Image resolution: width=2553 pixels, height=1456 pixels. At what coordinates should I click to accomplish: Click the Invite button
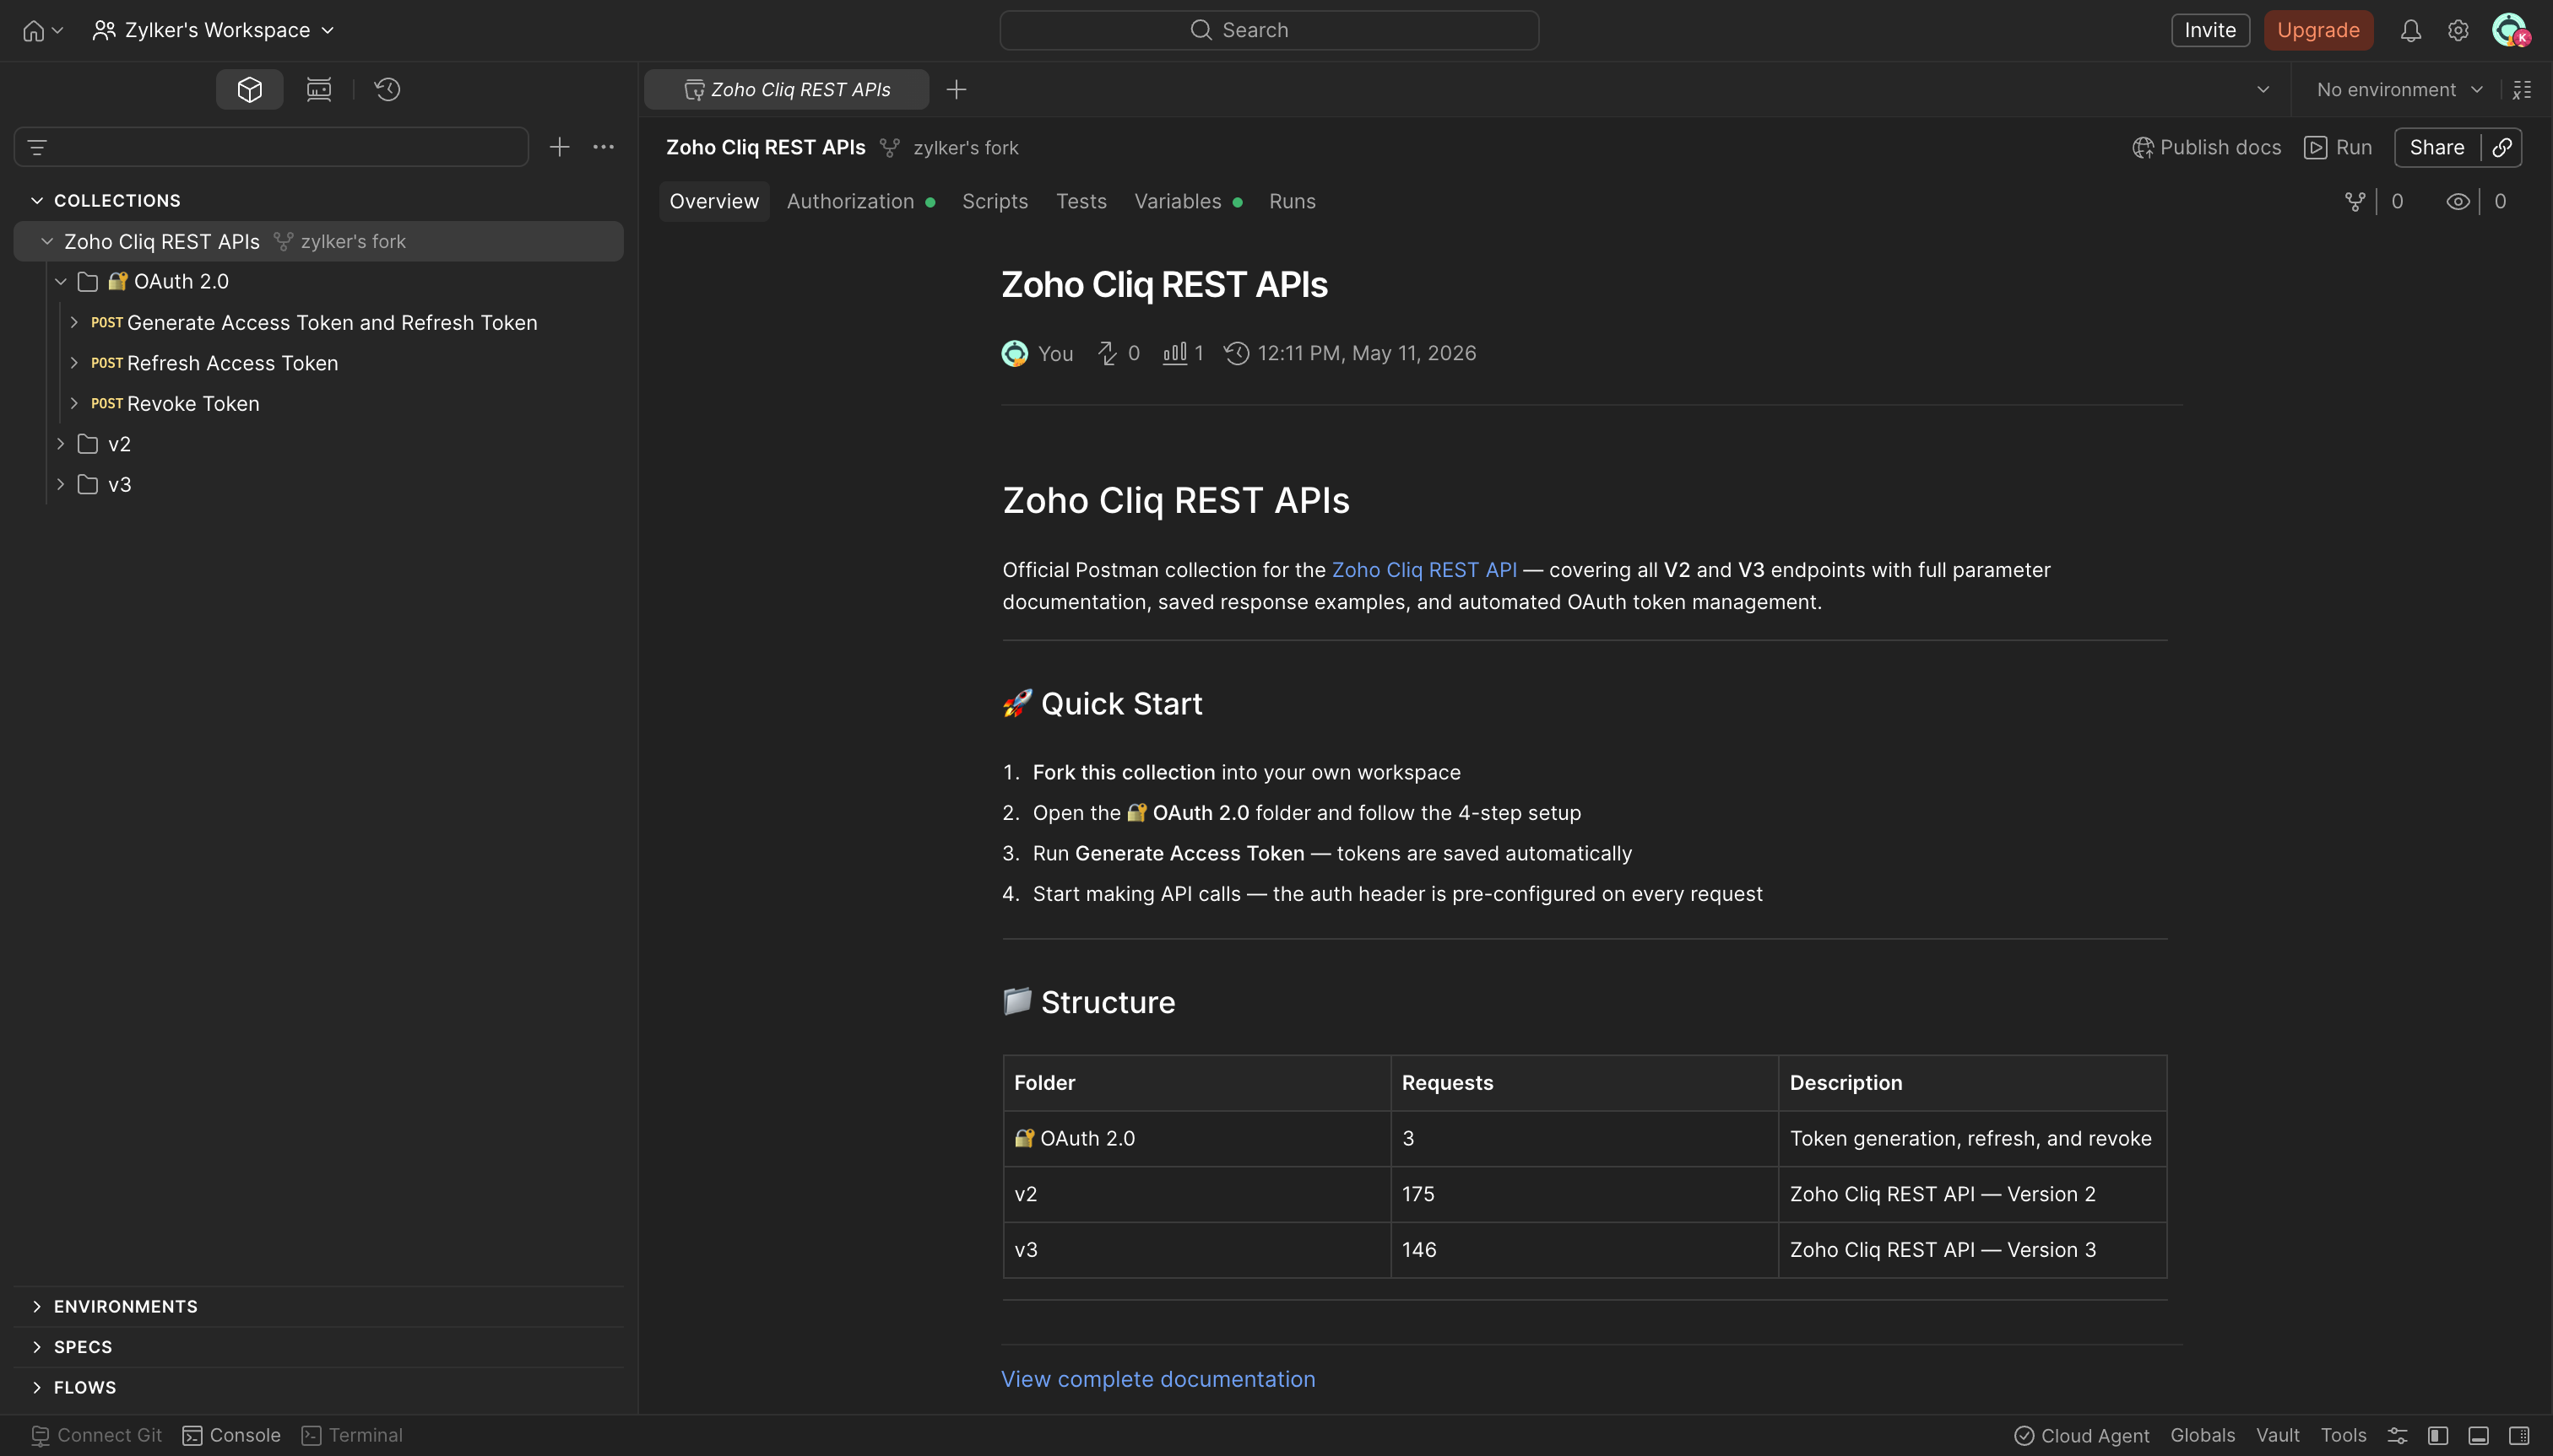click(x=2209, y=31)
